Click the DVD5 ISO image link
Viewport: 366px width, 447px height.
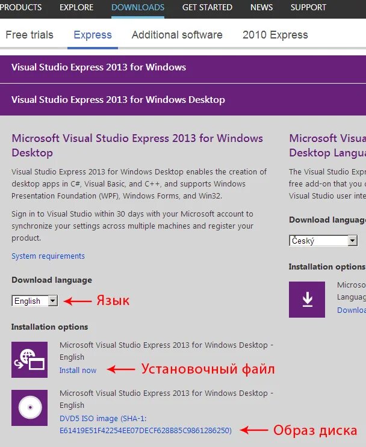click(x=146, y=424)
